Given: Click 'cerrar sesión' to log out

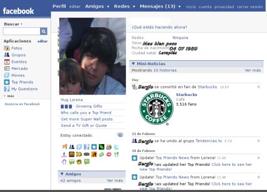Looking at the screenshot, I should pyautogui.click(x=250, y=7).
